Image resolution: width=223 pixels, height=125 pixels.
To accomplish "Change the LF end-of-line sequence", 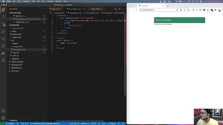I will click(99, 124).
